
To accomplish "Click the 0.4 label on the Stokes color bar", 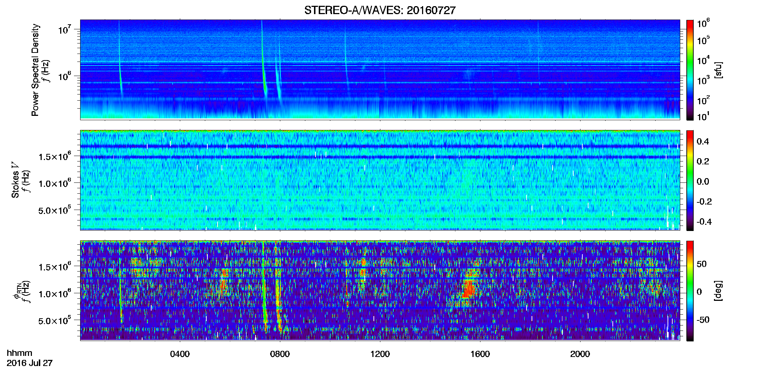I will tap(703, 142).
